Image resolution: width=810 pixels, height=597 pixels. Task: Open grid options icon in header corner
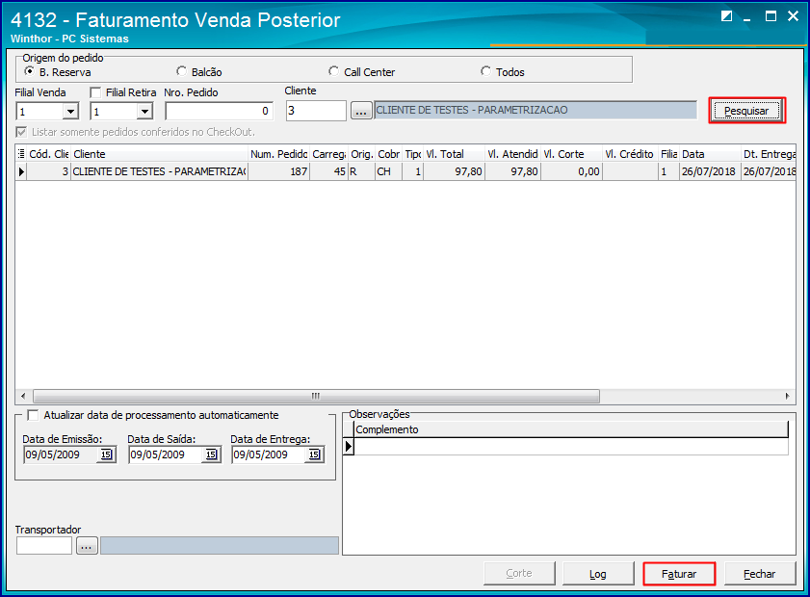(x=21, y=154)
